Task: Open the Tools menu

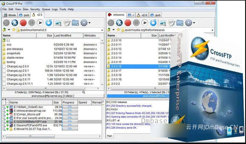Action: pos(63,9)
